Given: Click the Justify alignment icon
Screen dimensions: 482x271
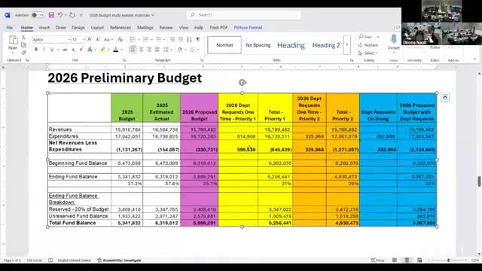Looking at the screenshot, I should [x=157, y=50].
